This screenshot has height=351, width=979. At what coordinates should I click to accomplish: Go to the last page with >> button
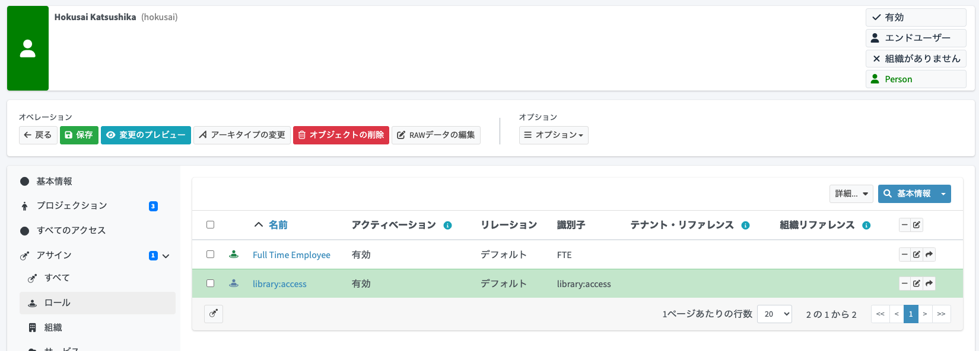941,314
